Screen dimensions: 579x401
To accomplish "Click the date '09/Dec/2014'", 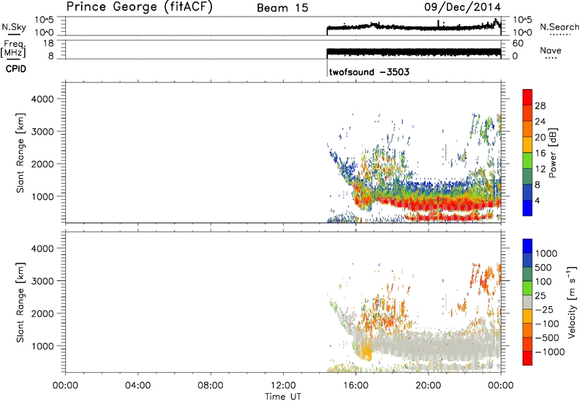I will pyautogui.click(x=462, y=7).
